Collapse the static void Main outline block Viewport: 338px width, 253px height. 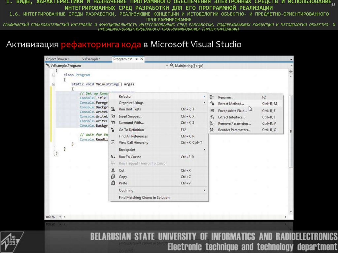[x=54, y=84]
